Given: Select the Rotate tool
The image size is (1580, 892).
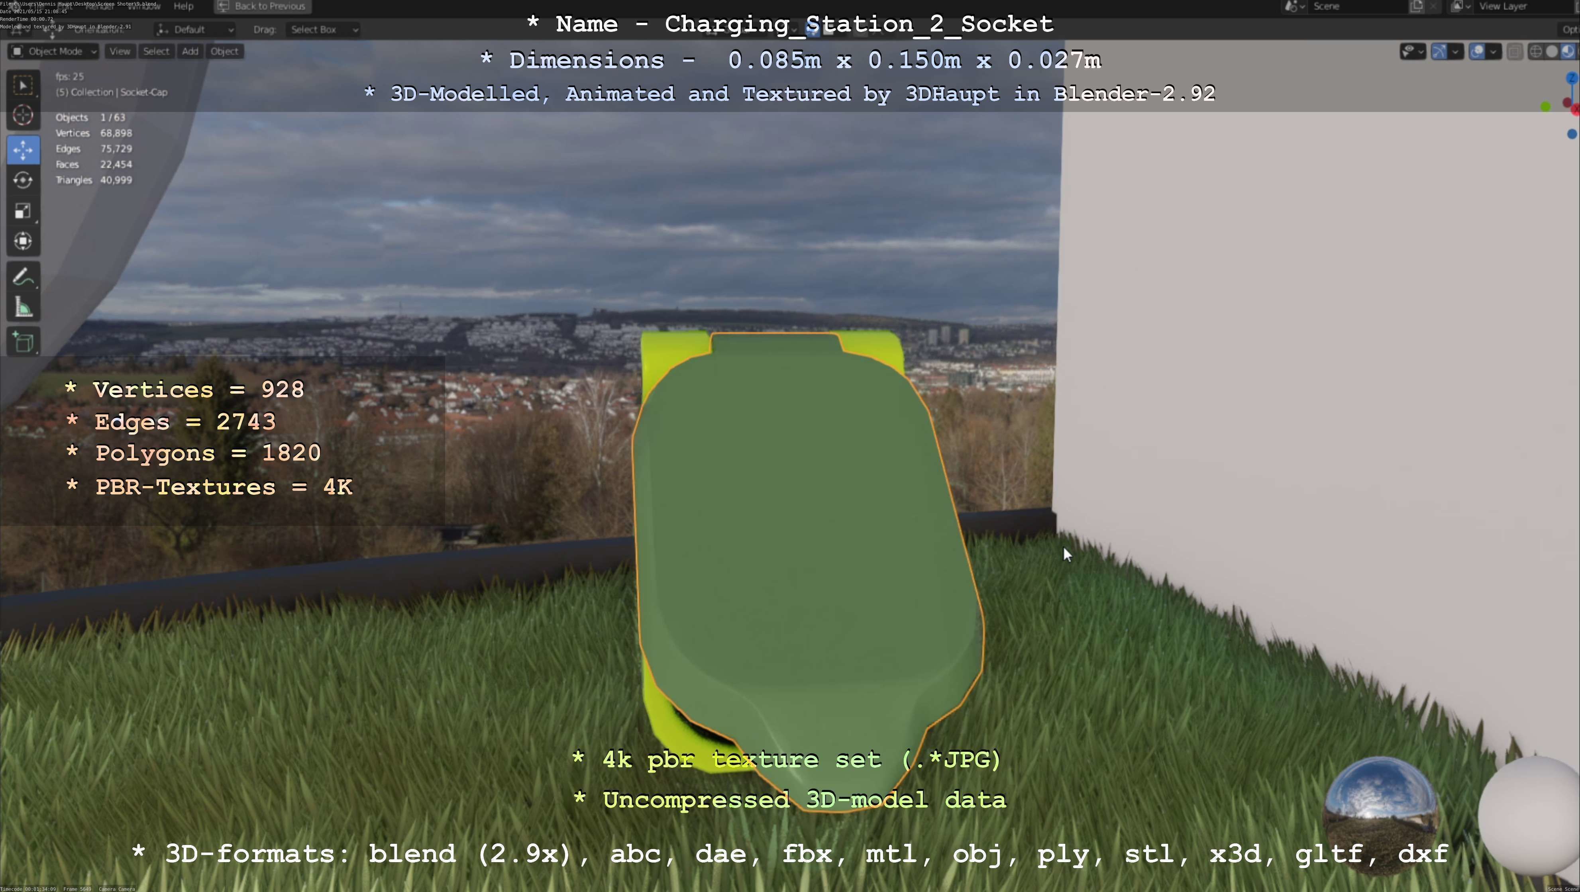Looking at the screenshot, I should point(23,180).
